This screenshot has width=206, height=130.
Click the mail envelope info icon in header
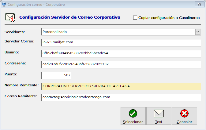click(x=10, y=17)
